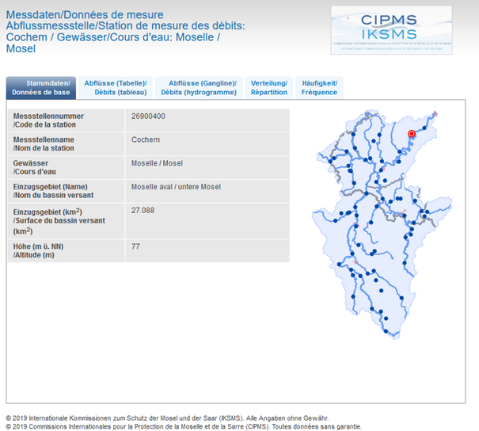
Task: Select the station name value Cochem
Action: (145, 139)
